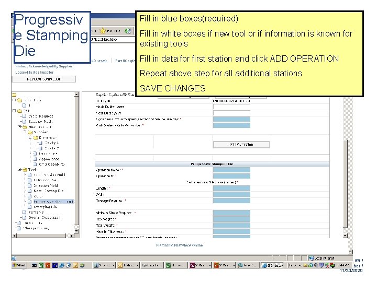
Task: Click the Length input box
Action: (x=231, y=188)
